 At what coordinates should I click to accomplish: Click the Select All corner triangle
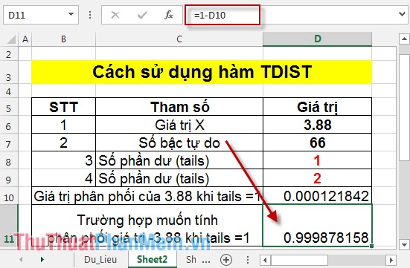click(10, 39)
